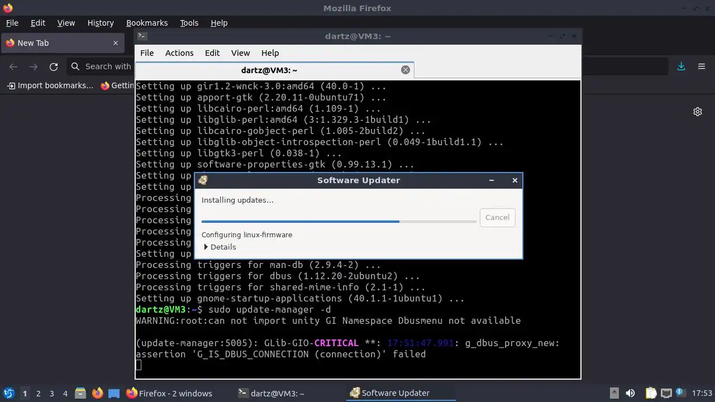Click the 'sudo update-manager -d' command text

click(x=269, y=309)
